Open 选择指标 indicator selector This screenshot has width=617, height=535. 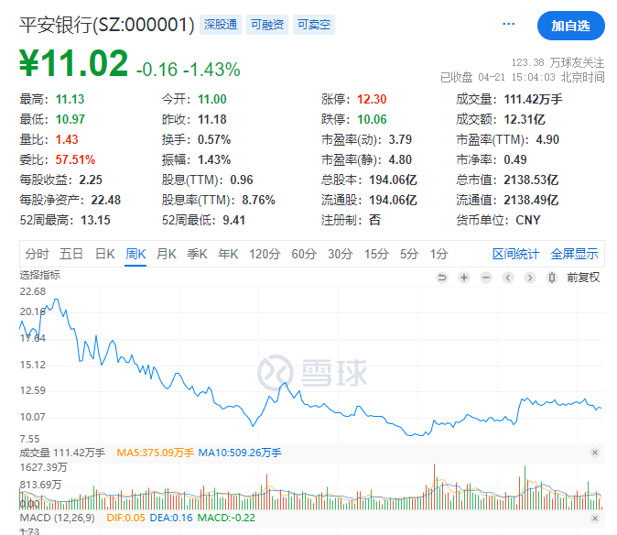pyautogui.click(x=39, y=275)
